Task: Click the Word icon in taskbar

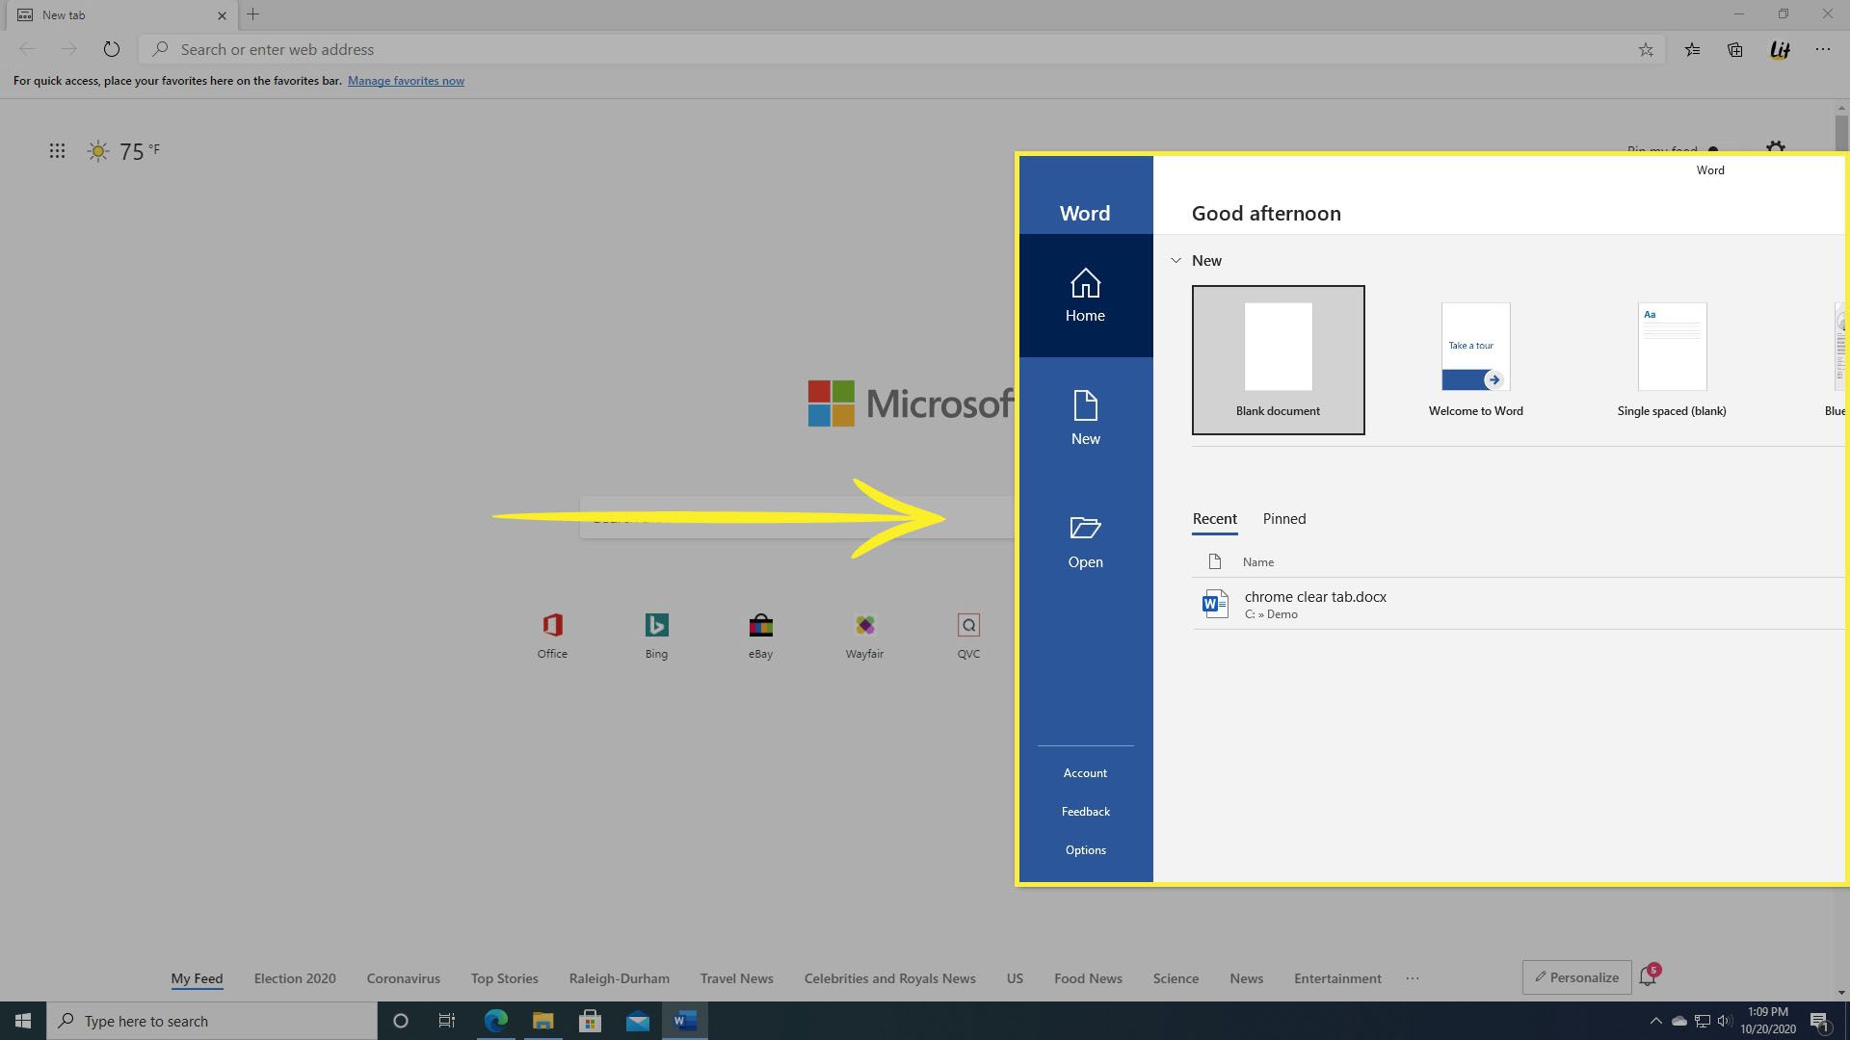Action: click(685, 1020)
